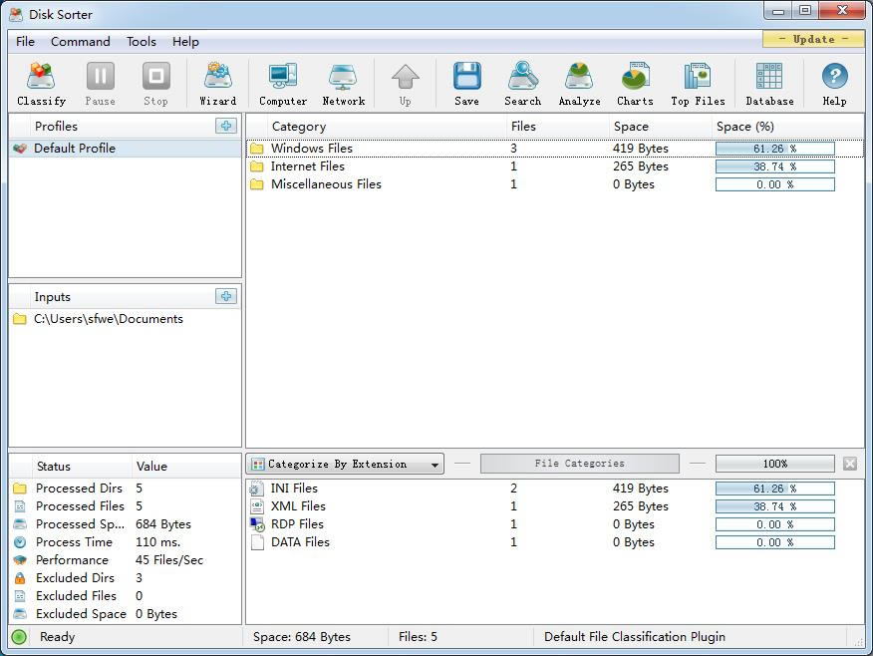Select the Default Profile entry
The width and height of the screenshot is (873, 656).
coord(126,149)
